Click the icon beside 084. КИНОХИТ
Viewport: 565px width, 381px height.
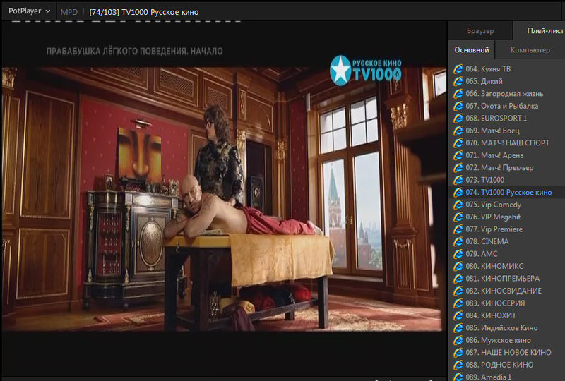click(458, 315)
